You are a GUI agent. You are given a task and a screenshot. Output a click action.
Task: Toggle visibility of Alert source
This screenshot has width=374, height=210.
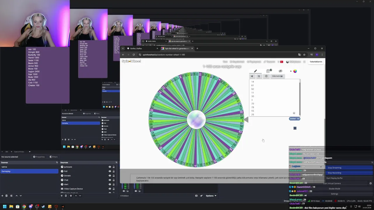(110, 184)
